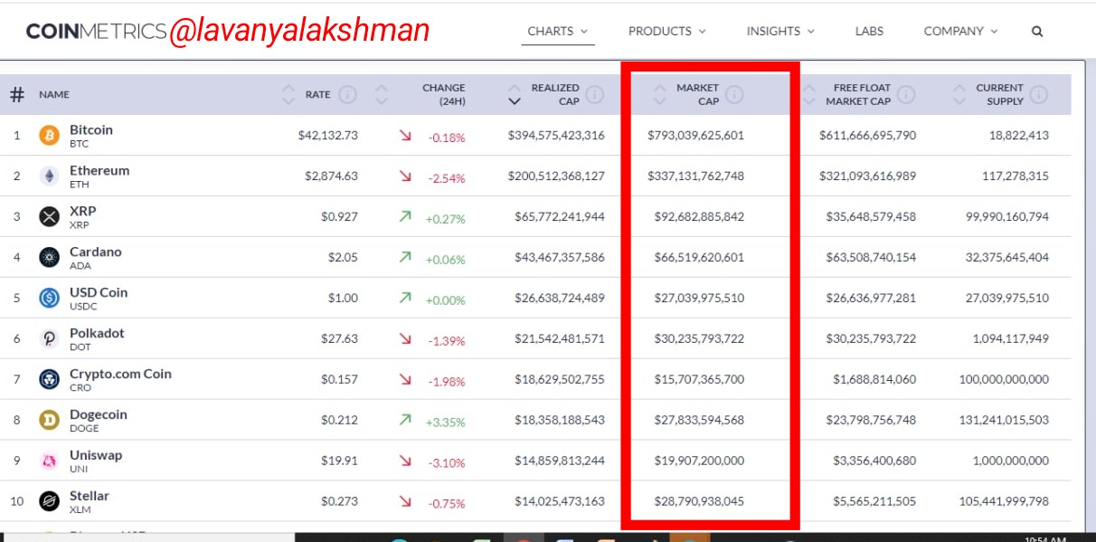Click Crypto.com Coin free float $1,688,814,060
Image resolution: width=1096 pixels, height=542 pixels.
click(x=874, y=380)
